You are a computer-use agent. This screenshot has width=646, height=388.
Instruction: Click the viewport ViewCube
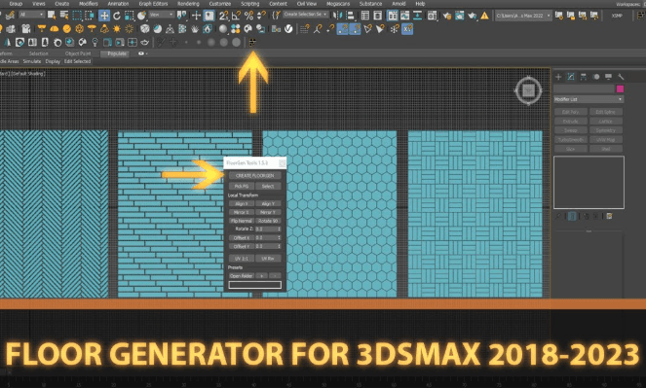(528, 90)
